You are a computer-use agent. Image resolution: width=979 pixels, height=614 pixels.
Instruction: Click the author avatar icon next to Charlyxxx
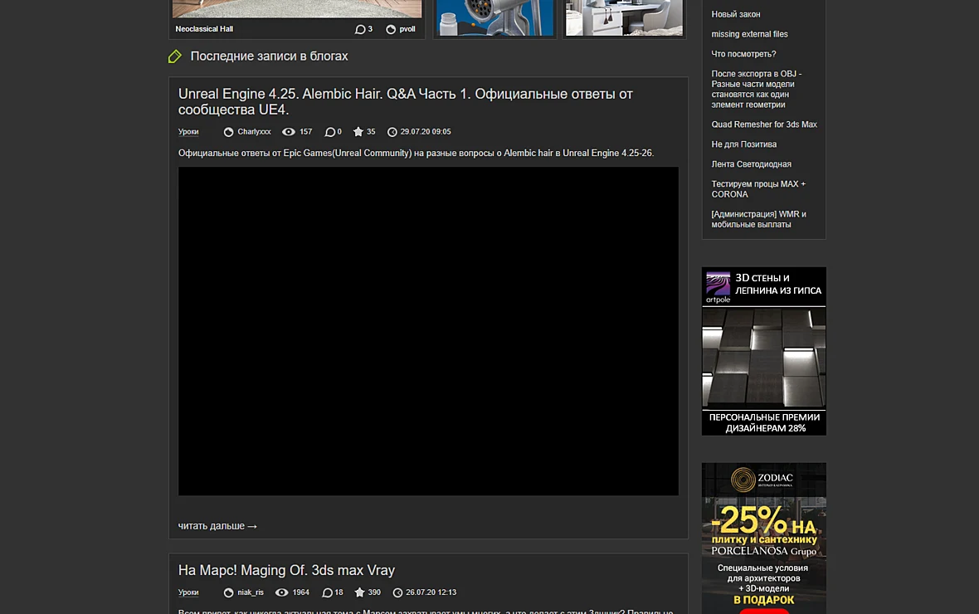[x=228, y=132]
